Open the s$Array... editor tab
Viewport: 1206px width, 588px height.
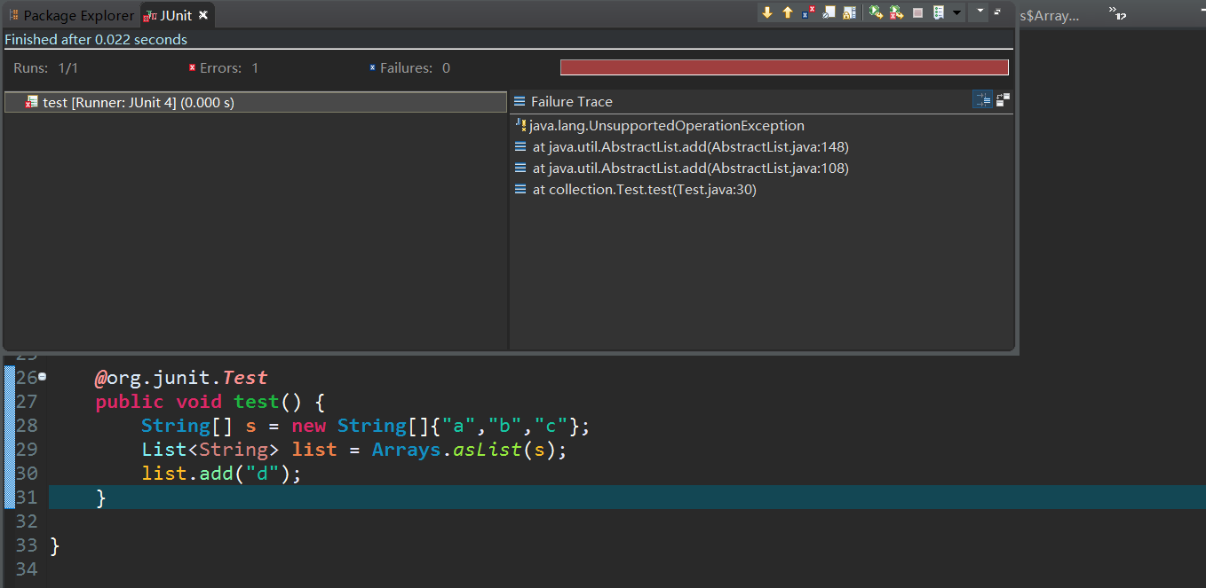click(1050, 15)
